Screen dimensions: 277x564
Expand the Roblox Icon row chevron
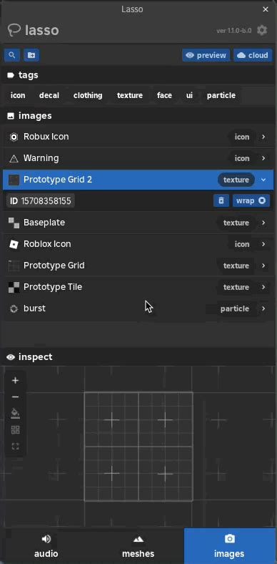[263, 244]
